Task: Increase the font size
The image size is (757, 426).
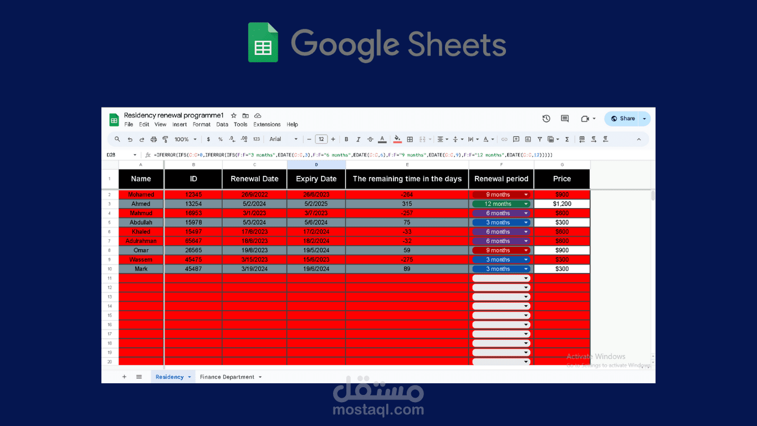Action: 333,139
